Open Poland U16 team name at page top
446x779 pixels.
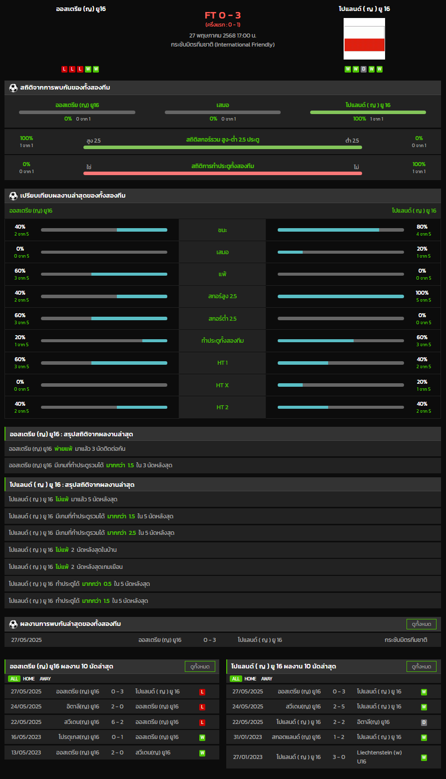click(364, 9)
